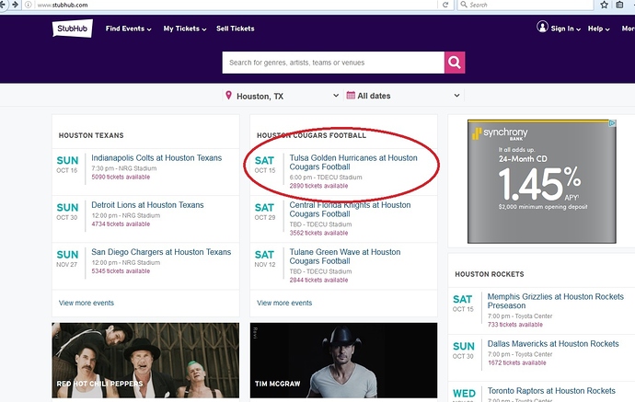The height and width of the screenshot is (402, 635).
Task: Click the browser Search box
Action: coord(526,5)
